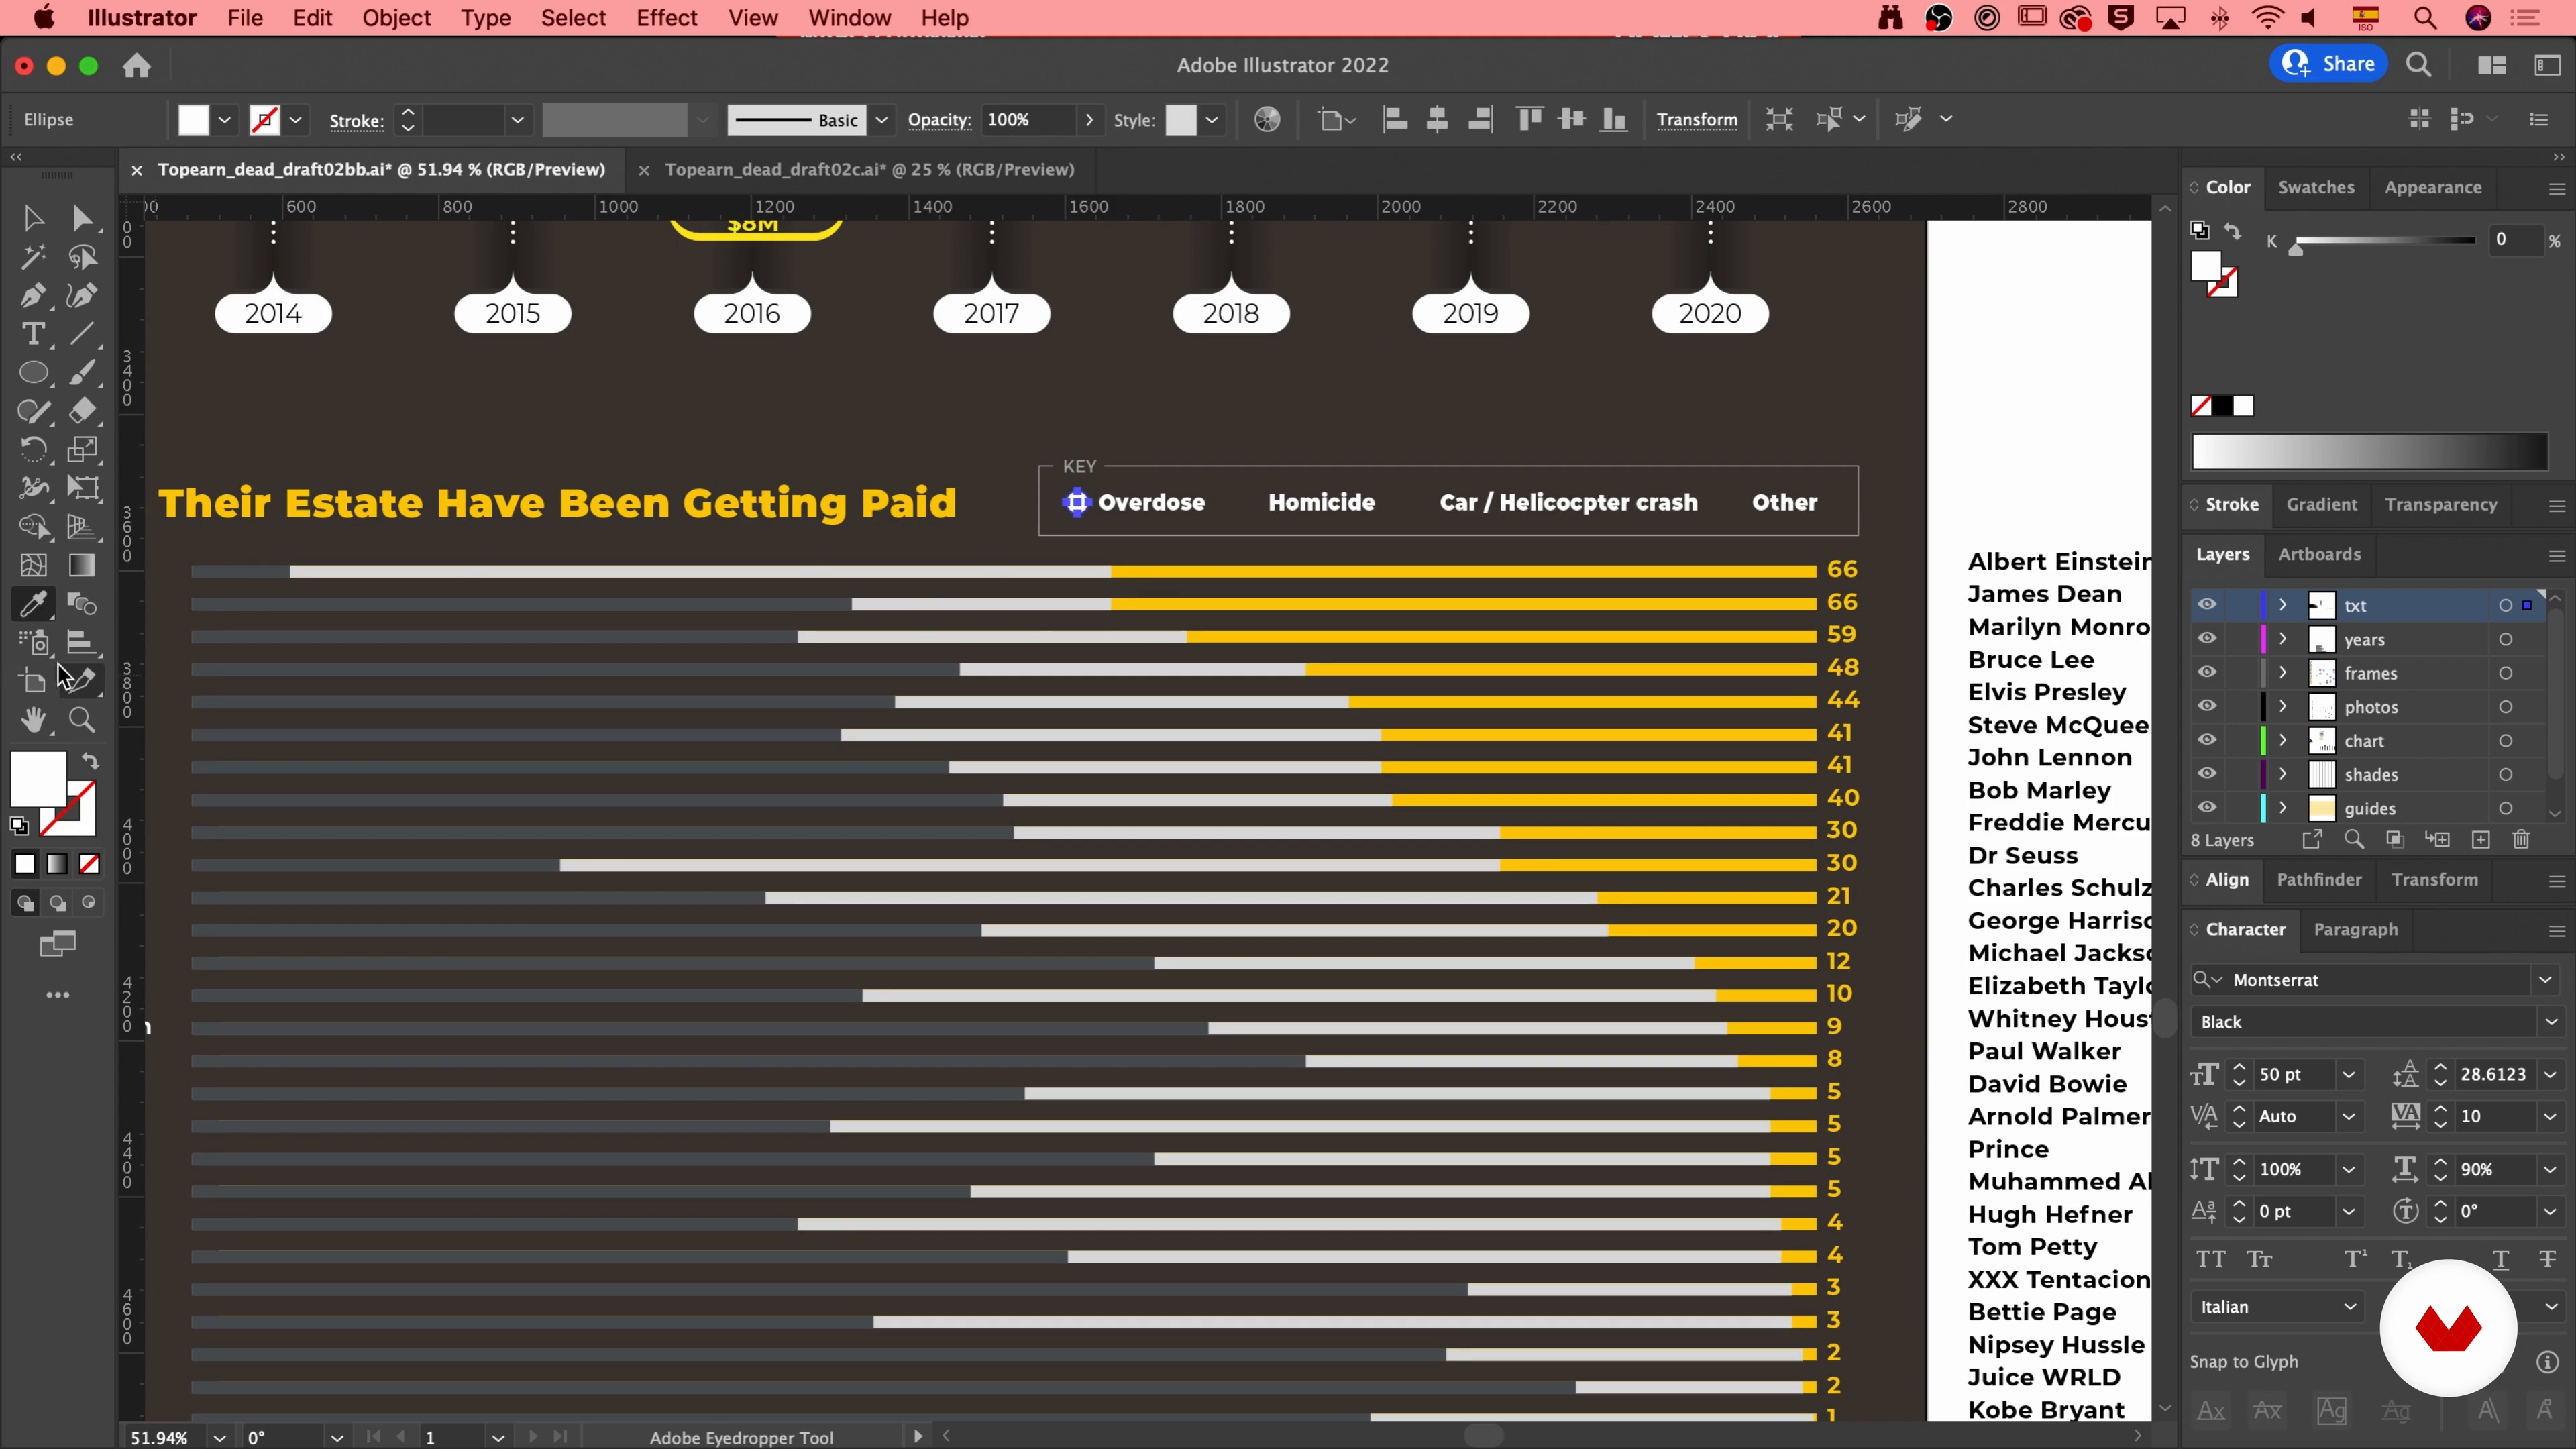Switch to Topearn_dead_draft02c.ai document tab

click(869, 170)
